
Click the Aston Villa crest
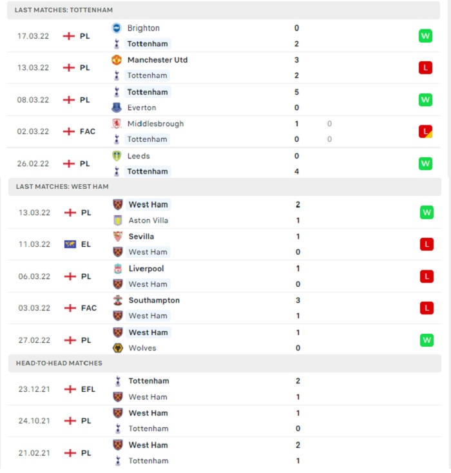(x=118, y=220)
